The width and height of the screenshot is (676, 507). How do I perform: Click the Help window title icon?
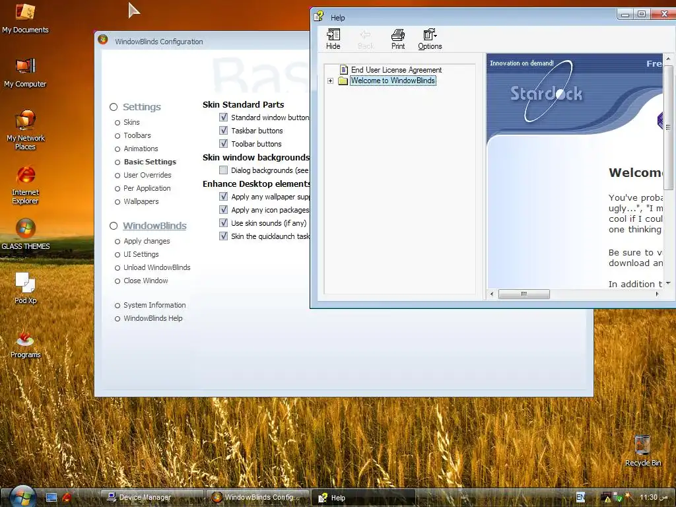click(319, 17)
